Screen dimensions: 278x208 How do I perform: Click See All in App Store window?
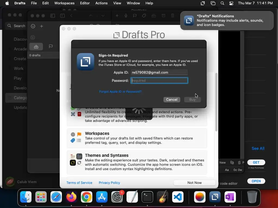(258, 148)
